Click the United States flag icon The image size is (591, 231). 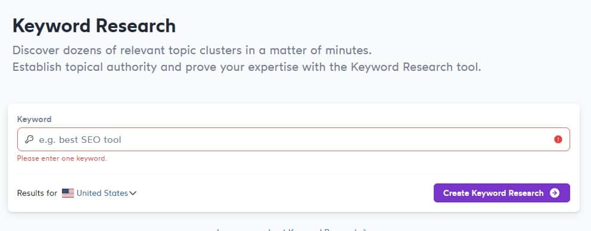coord(68,193)
